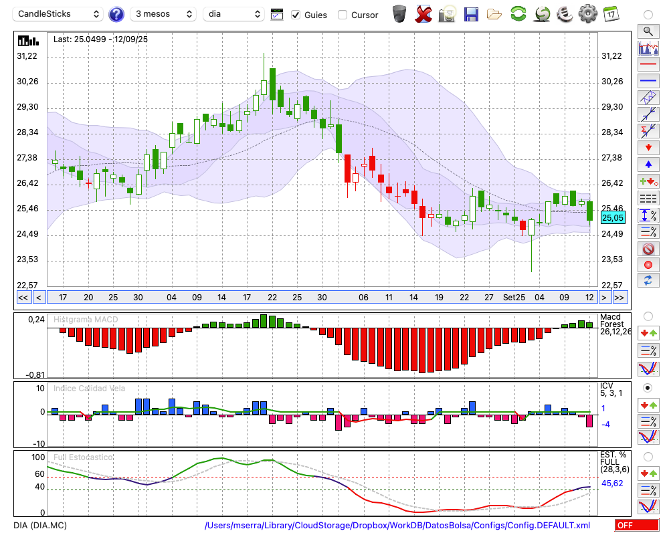Click MACD panel indicator curve button
Viewport: 669px width, 535px height.
click(x=648, y=368)
